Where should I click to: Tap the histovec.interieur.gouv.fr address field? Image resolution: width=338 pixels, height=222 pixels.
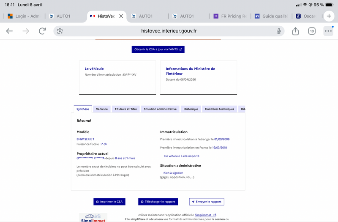169,31
